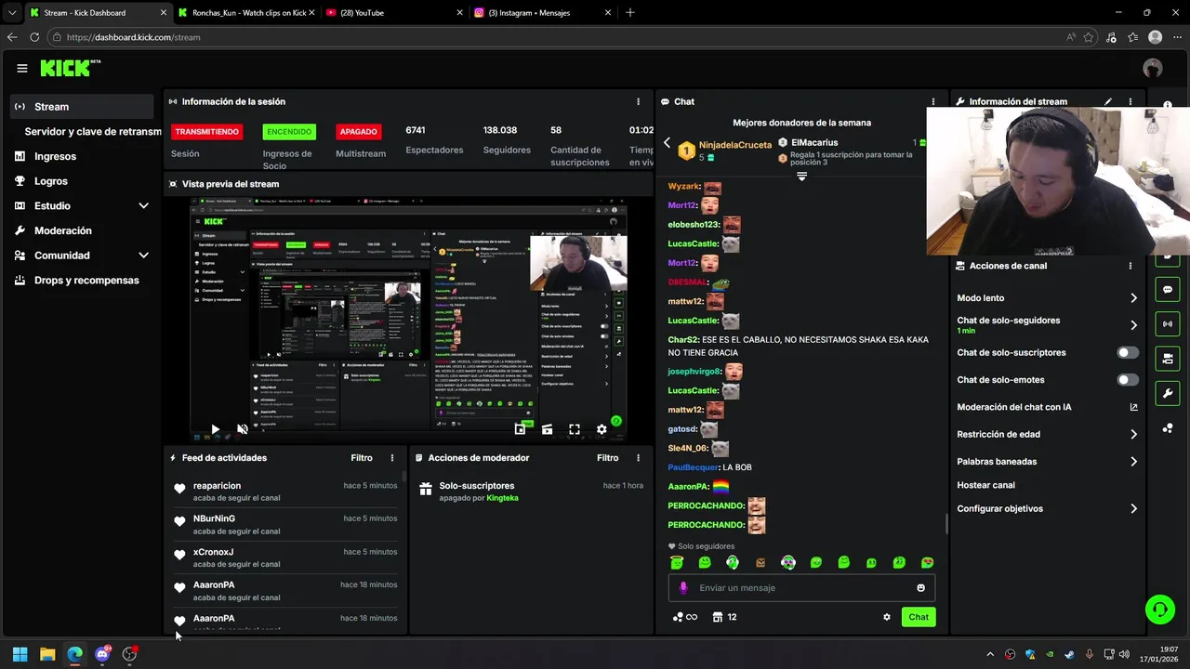Open Kingteka link in moderator actions
The image size is (1190, 669).
(x=502, y=498)
